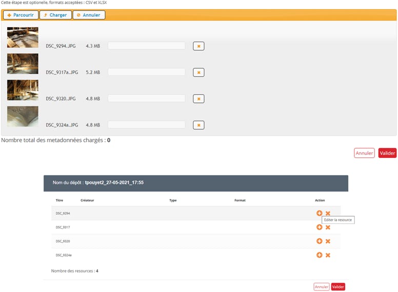This screenshot has width=398, height=292.
Task: Click the DSC_9320.JPG upload progress bar
Action: pyautogui.click(x=146, y=98)
